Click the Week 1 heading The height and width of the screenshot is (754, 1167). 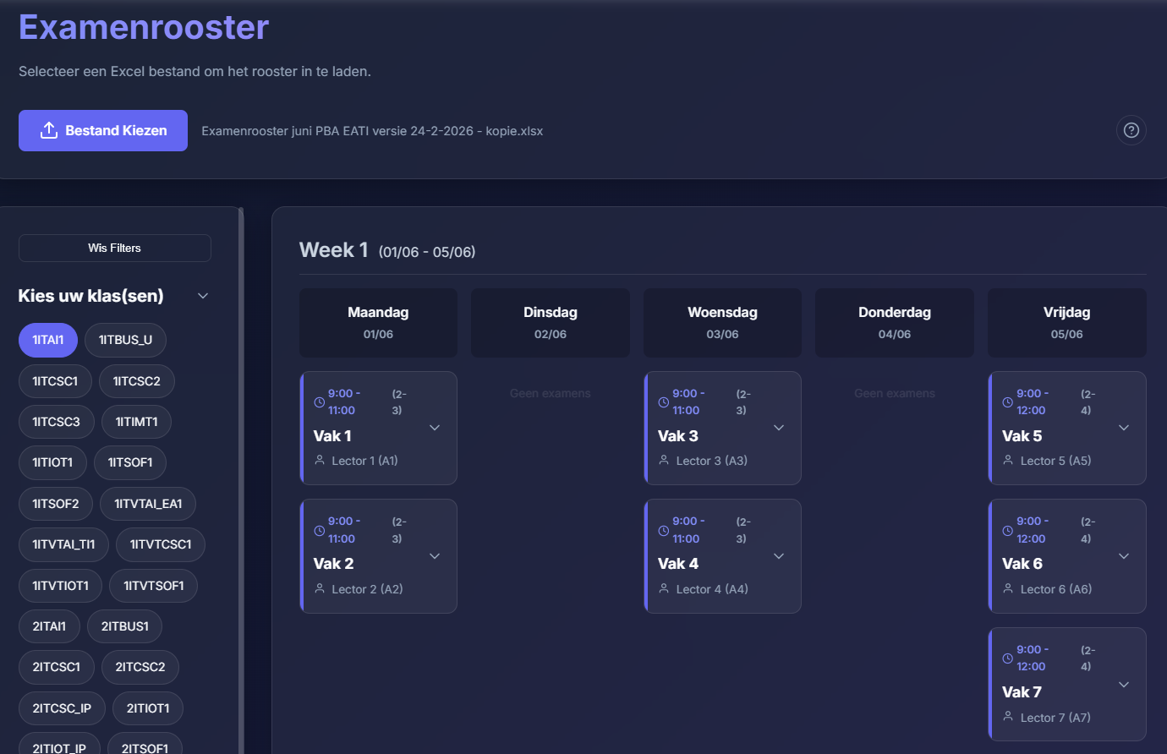point(333,250)
